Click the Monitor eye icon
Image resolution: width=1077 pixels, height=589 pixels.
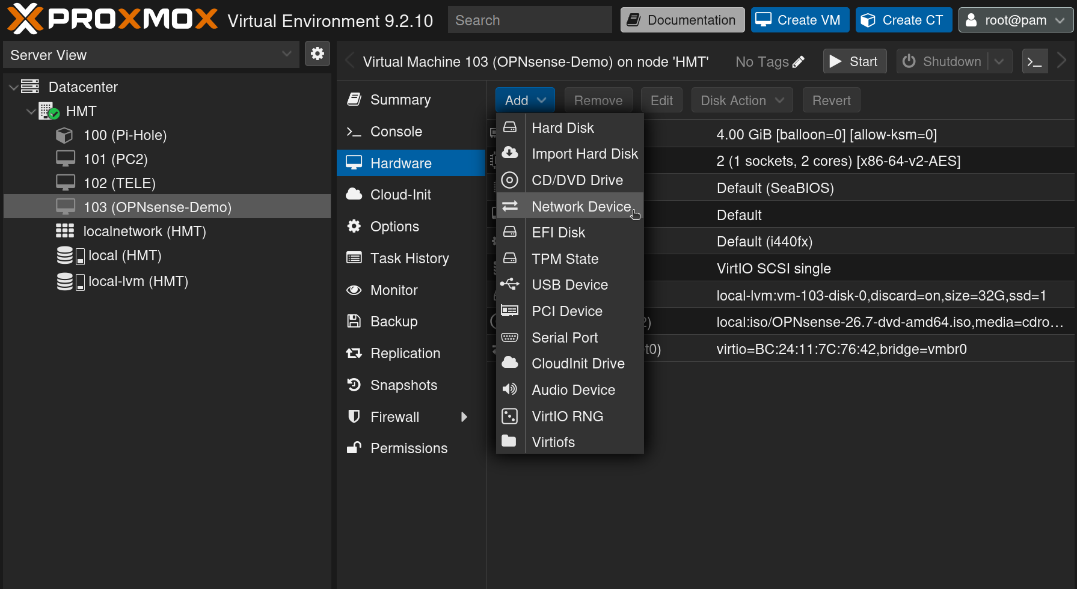354,290
